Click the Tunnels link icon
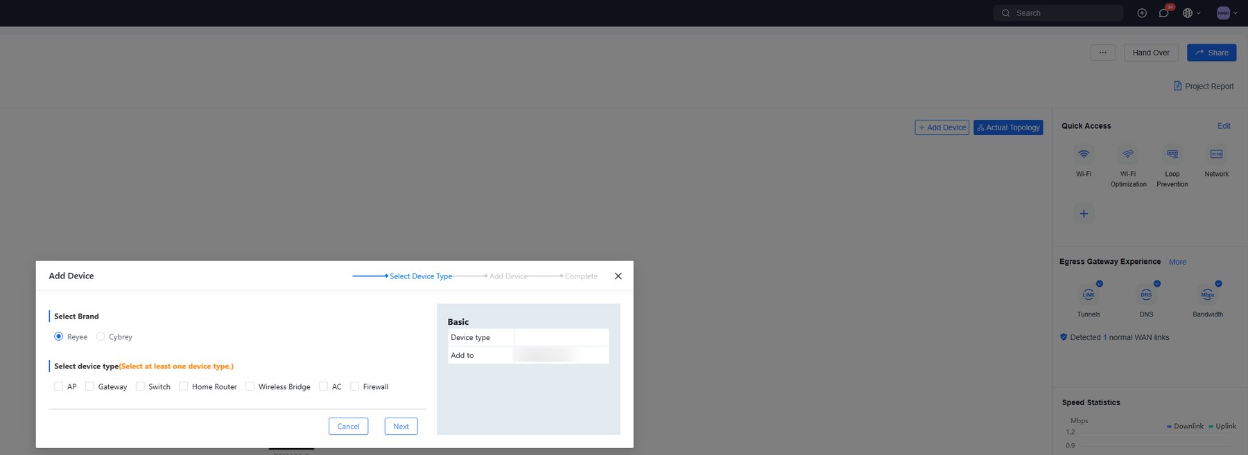 pos(1089,294)
